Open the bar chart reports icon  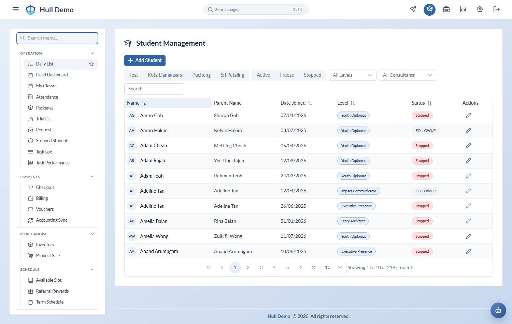463,9
